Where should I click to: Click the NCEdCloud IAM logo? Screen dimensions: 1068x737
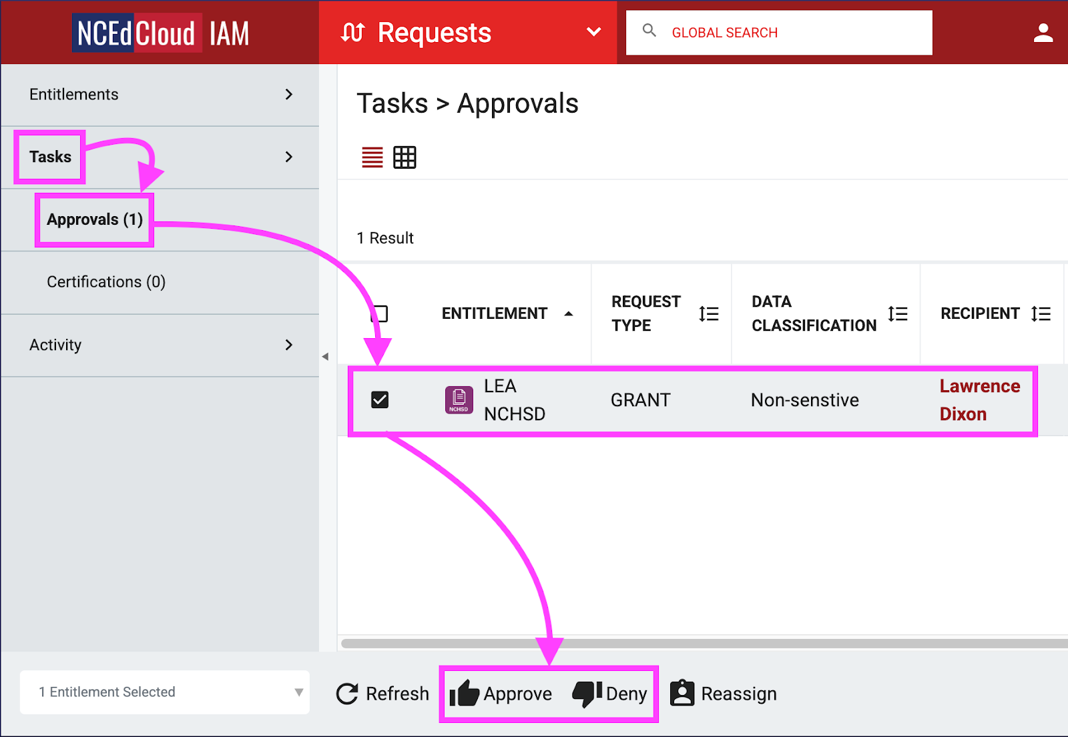pyautogui.click(x=160, y=32)
